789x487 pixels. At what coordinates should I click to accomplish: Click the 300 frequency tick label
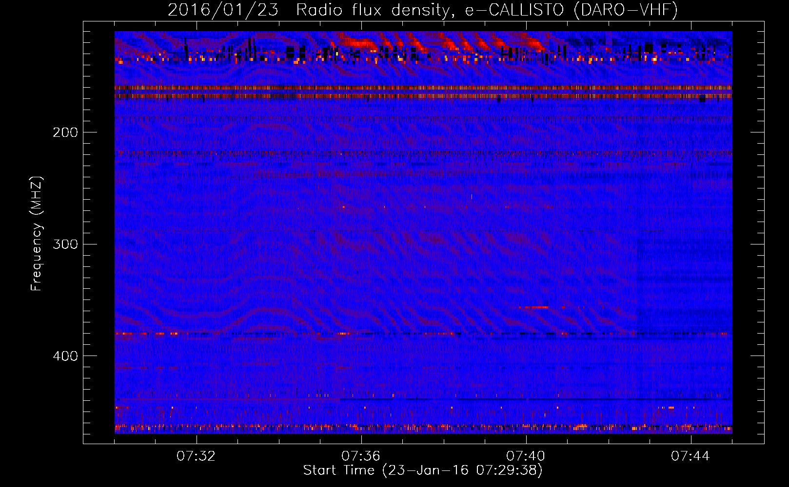[65, 244]
